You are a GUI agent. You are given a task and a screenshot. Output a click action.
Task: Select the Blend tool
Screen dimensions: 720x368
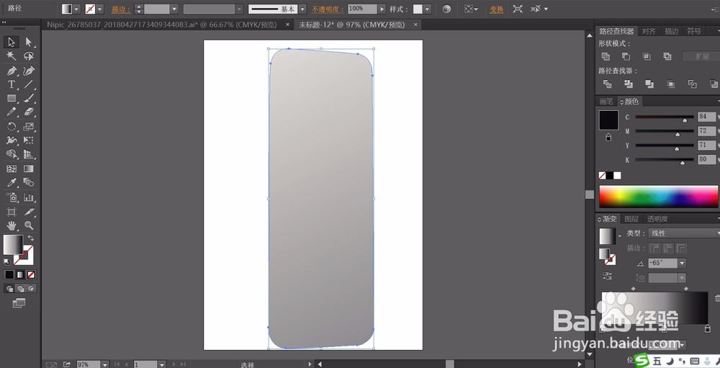tap(29, 182)
